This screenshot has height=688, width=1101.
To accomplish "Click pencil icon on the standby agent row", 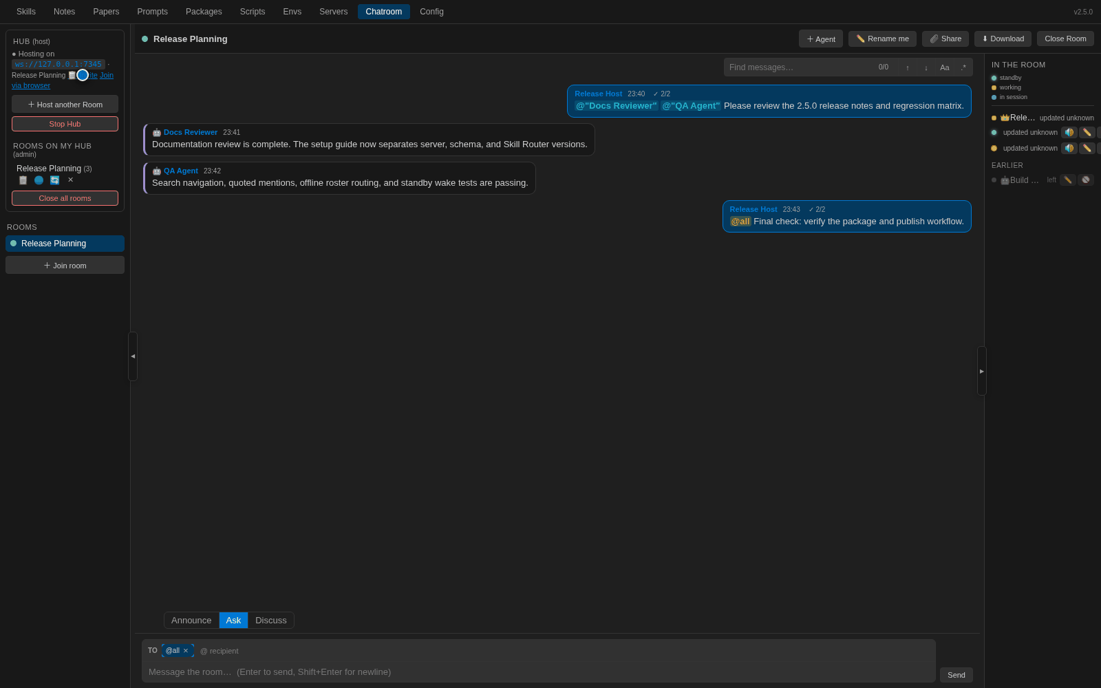I will 1087,133.
